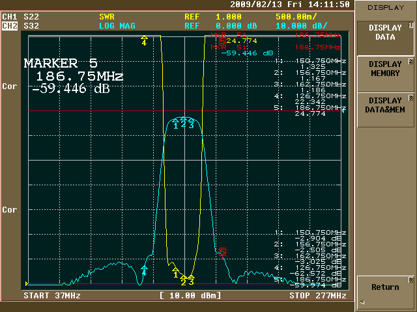The height and width of the screenshot is (312, 417).
Task: Click the S32 measurement parameter label
Action: click(x=31, y=26)
